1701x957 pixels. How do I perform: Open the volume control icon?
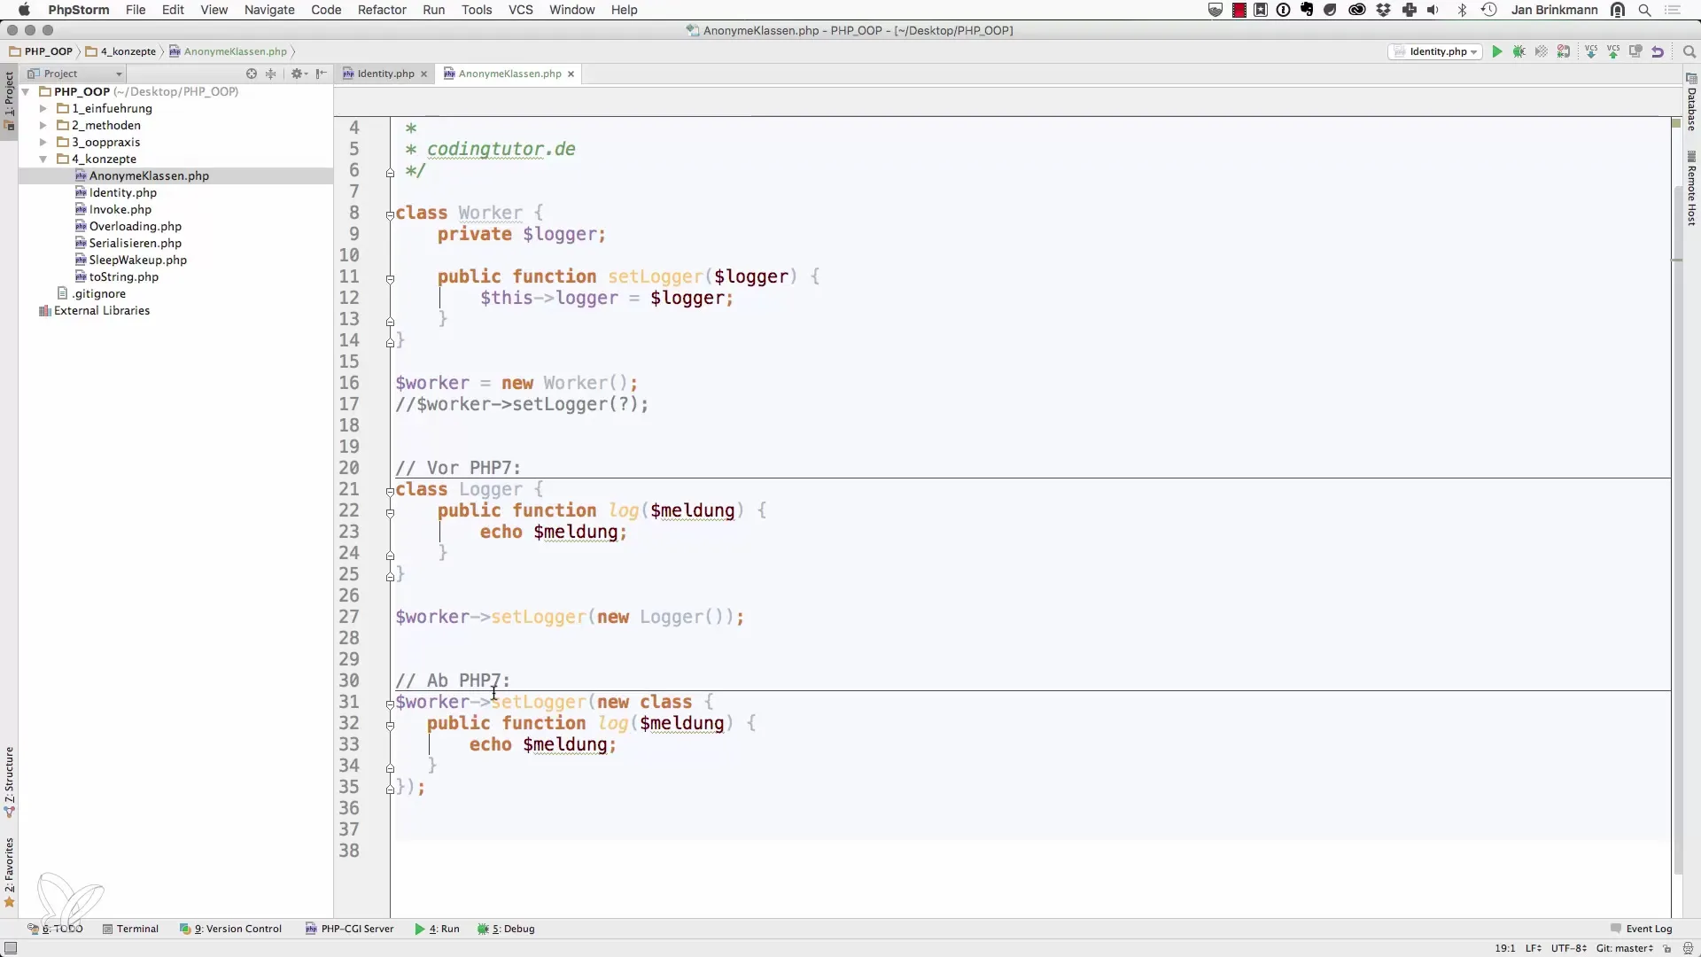coord(1433,10)
